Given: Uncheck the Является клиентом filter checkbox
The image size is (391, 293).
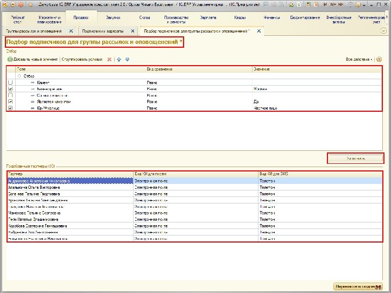Looking at the screenshot, I should click(10, 101).
